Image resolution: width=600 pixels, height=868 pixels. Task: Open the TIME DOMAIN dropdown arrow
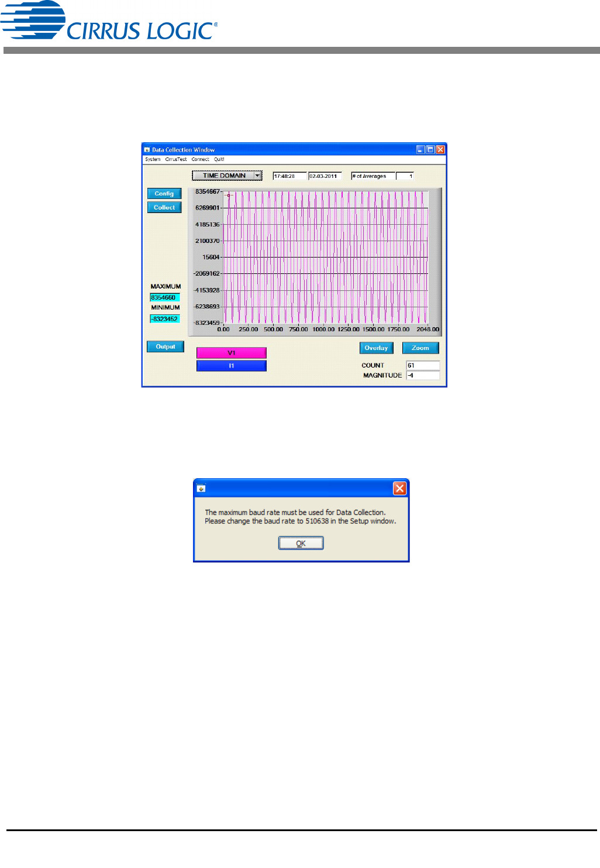[x=257, y=176]
